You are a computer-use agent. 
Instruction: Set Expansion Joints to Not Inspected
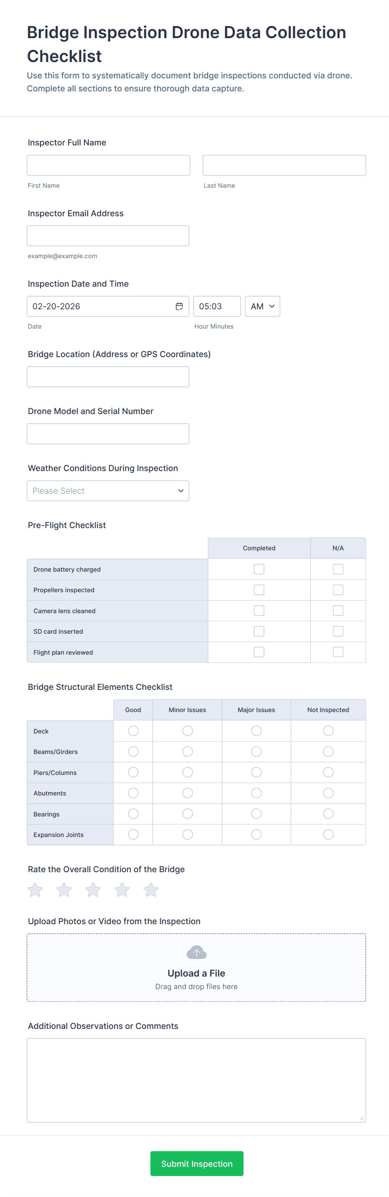pyautogui.click(x=328, y=834)
